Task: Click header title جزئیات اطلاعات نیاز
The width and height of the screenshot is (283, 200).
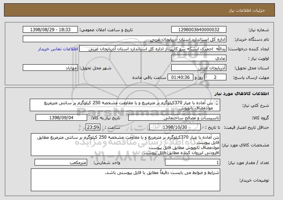Action: [x=247, y=10]
